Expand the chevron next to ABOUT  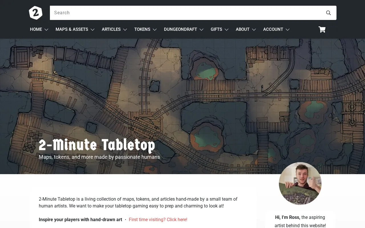point(254,30)
